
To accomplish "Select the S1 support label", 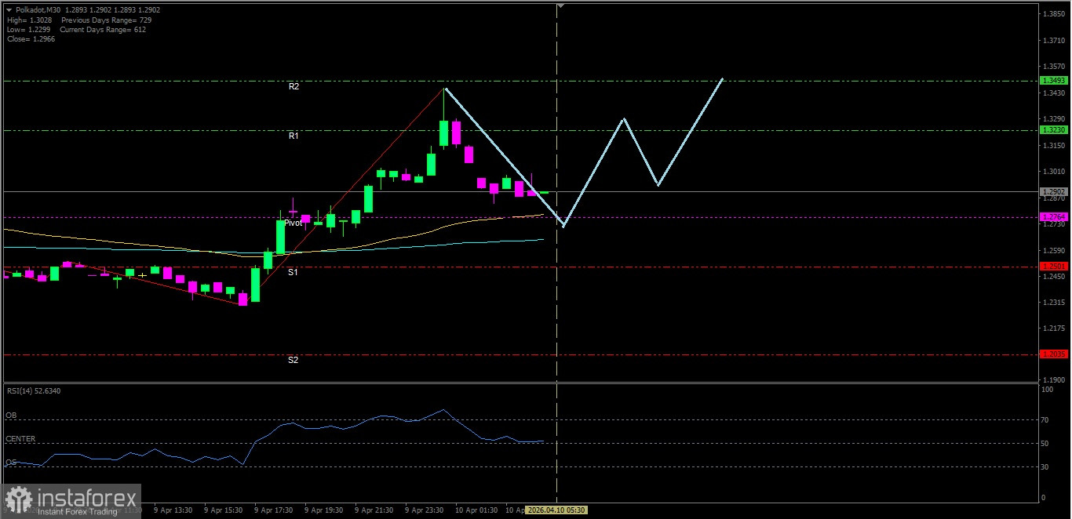I will (293, 273).
